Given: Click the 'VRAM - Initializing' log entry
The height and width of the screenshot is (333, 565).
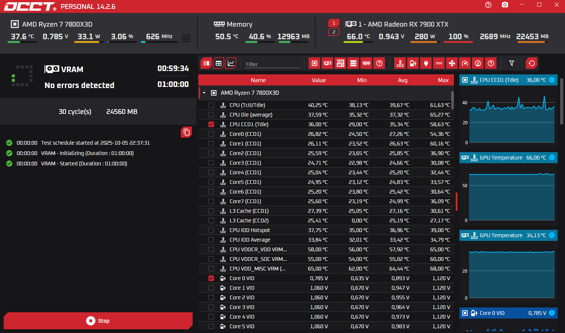Looking at the screenshot, I should tap(87, 153).
